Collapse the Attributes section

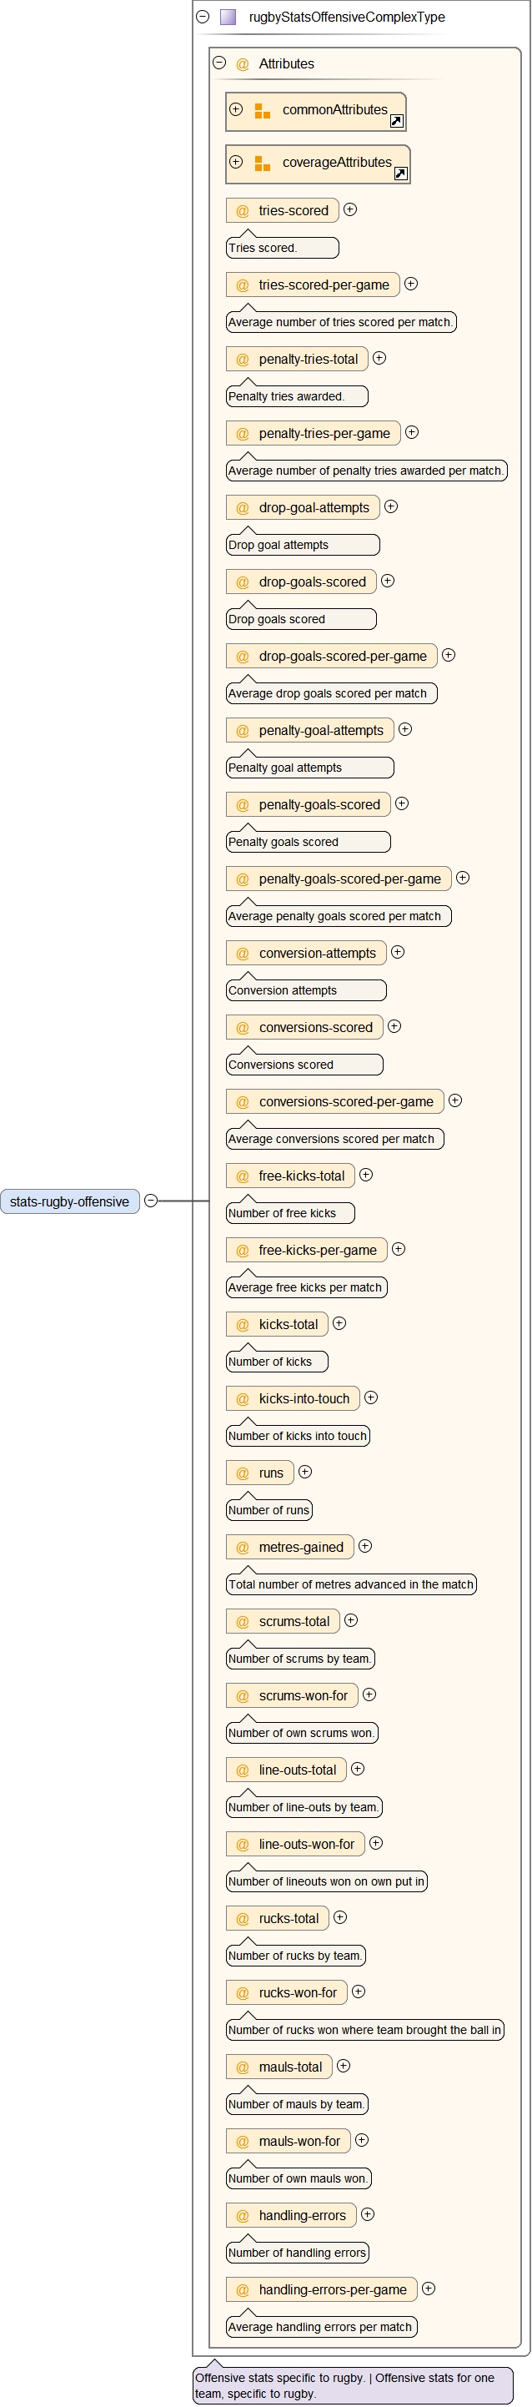pos(219,63)
